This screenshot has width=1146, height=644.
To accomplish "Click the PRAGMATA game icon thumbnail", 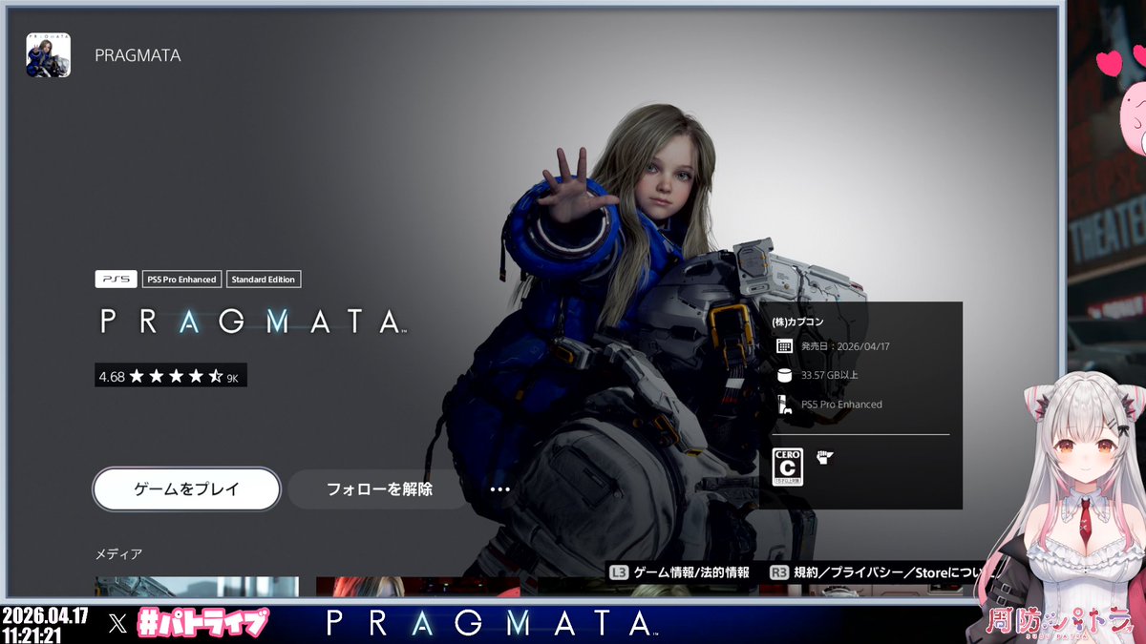I will click(48, 55).
